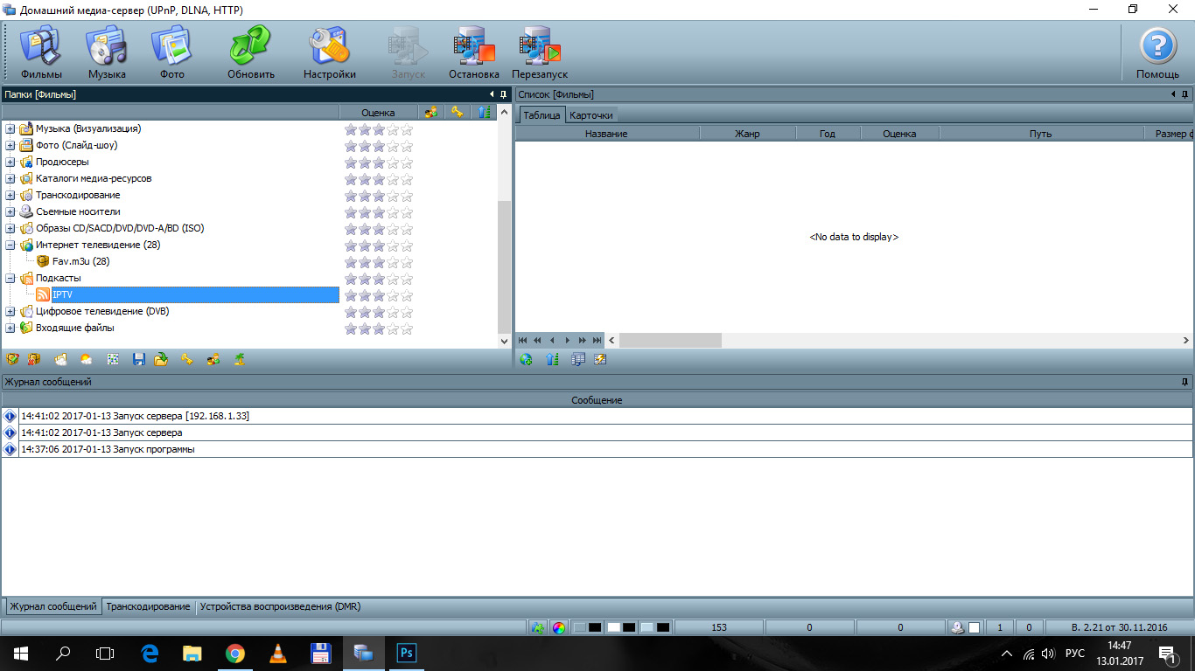1195x671 pixels.
Task: Pin the Журнал сообщений panel
Action: 1185,382
